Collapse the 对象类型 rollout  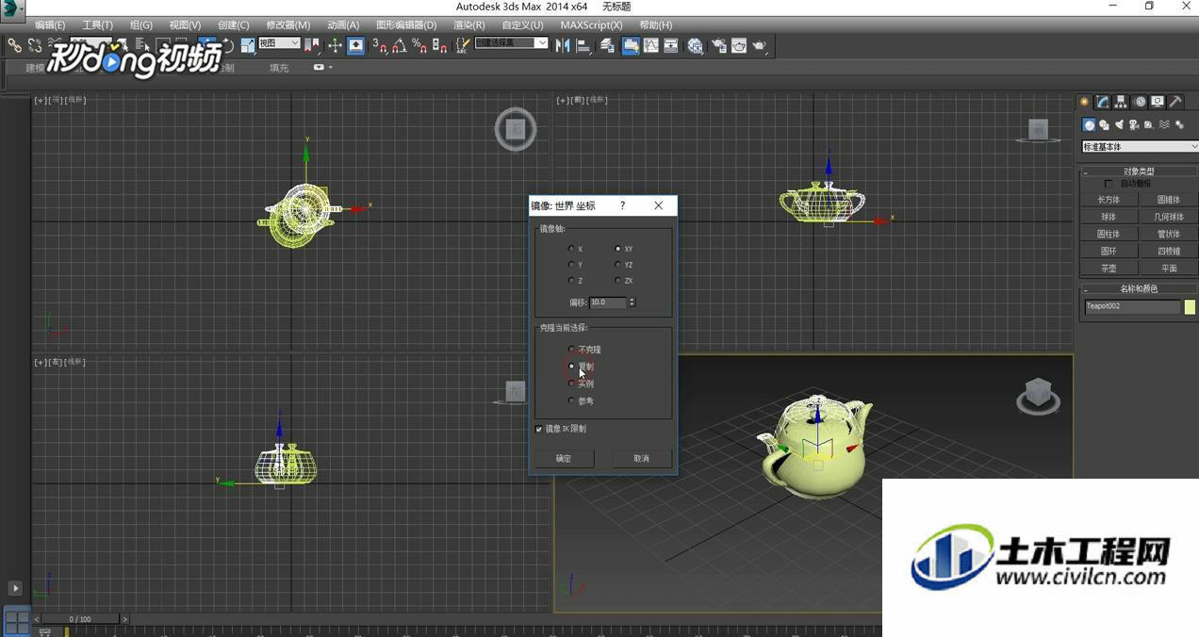coord(1139,171)
